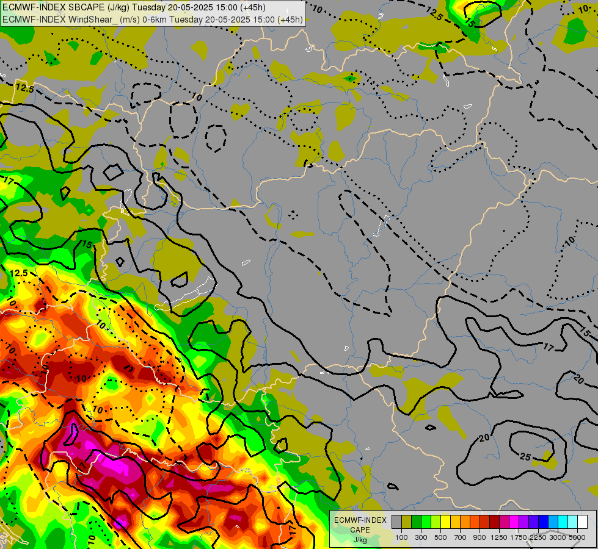Click the legend value 1750
This screenshot has width=598, height=549.
pos(519,537)
